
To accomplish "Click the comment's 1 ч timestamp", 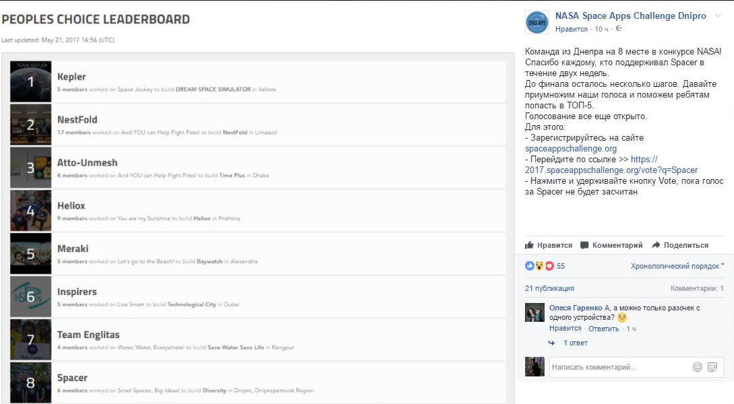I will 631,329.
